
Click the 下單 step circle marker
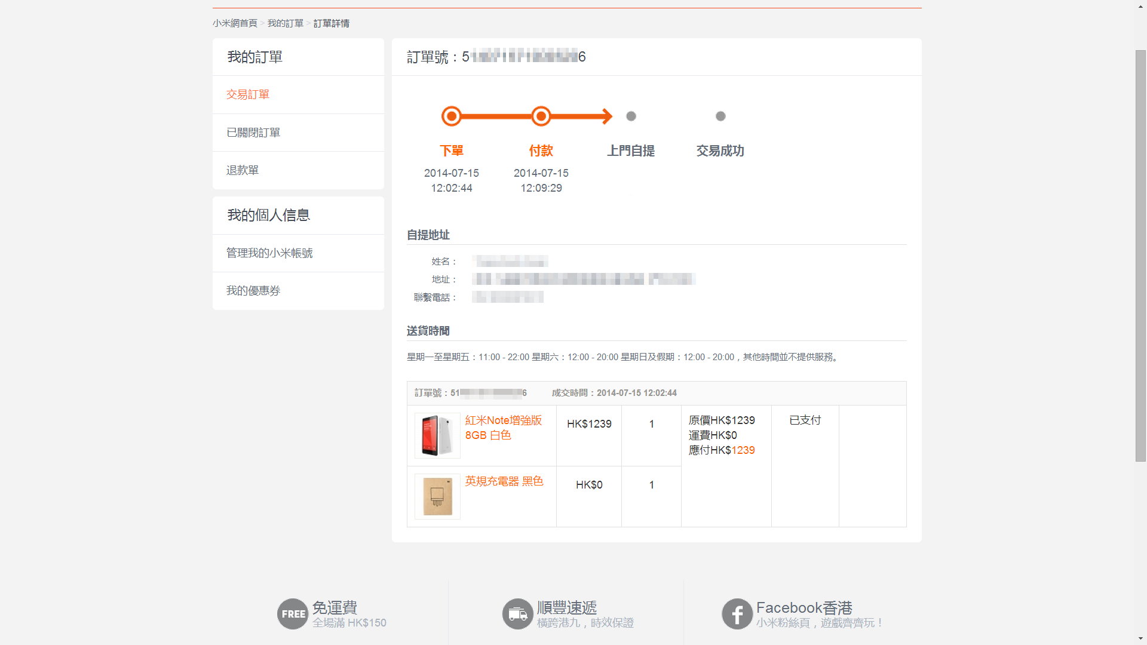(452, 116)
